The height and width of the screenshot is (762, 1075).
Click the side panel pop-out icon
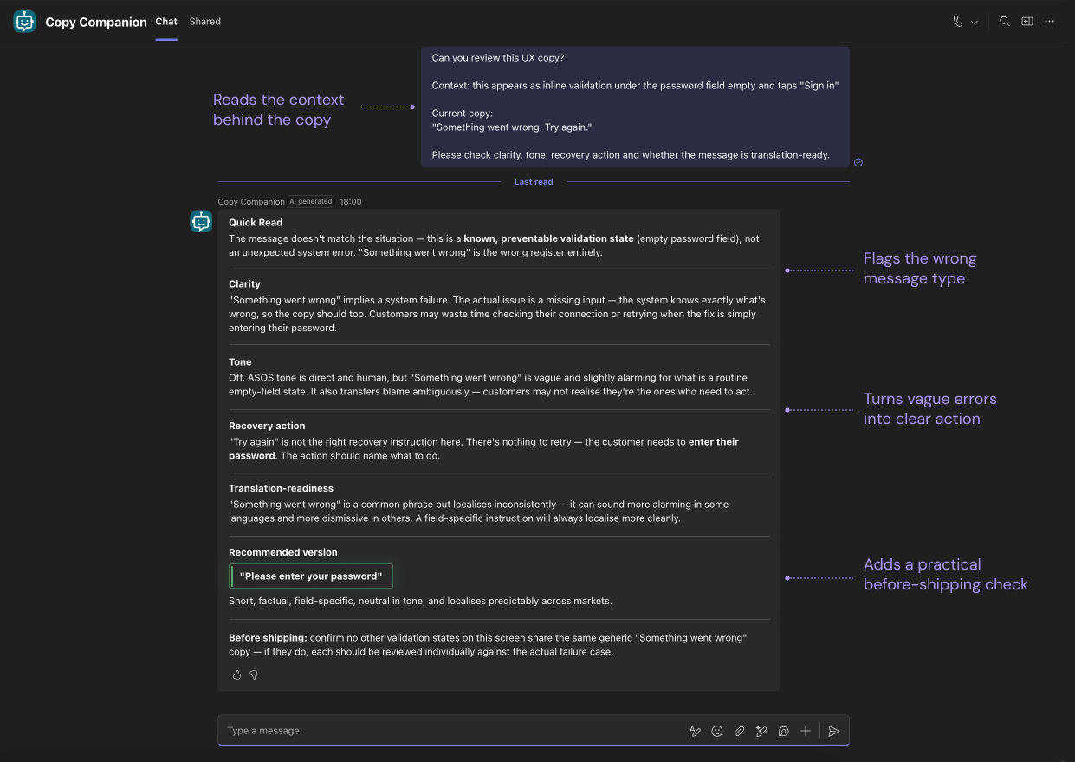click(1027, 22)
